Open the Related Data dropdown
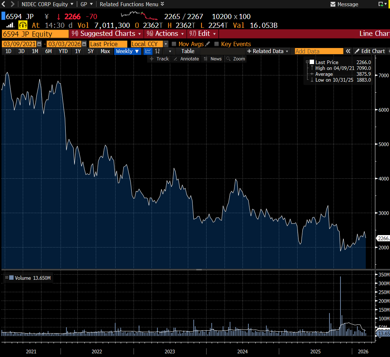The height and width of the screenshot is (357, 390). click(267, 51)
